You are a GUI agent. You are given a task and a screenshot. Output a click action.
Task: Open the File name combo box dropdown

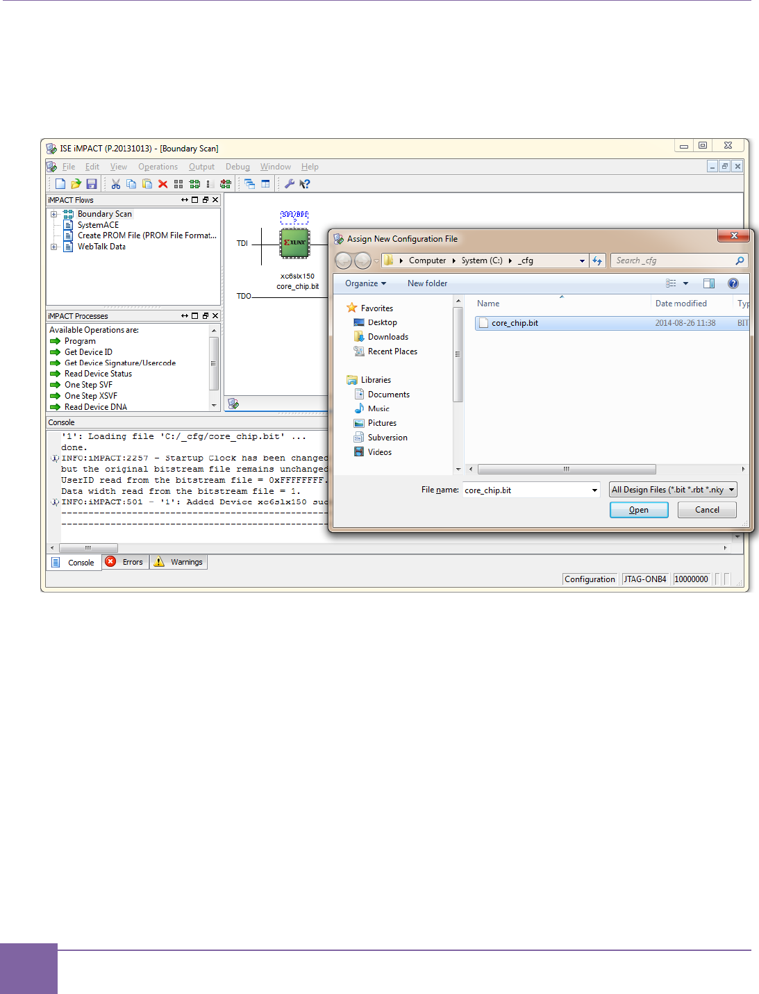pos(594,490)
